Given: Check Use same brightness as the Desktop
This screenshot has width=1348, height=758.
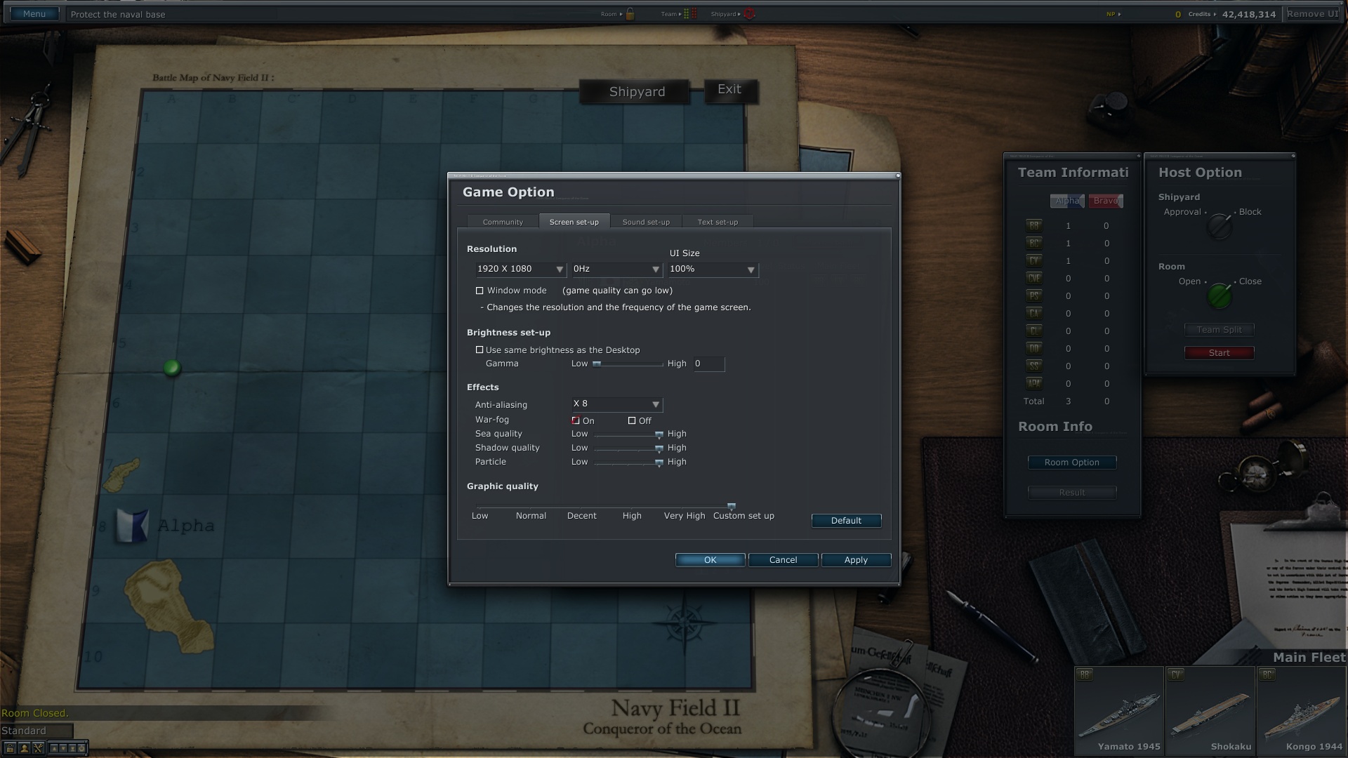Looking at the screenshot, I should pyautogui.click(x=480, y=350).
